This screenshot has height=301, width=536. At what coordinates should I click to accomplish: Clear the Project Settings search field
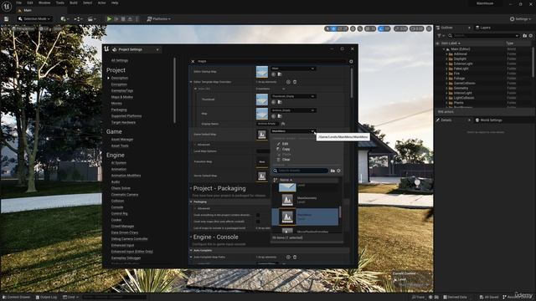(x=193, y=61)
